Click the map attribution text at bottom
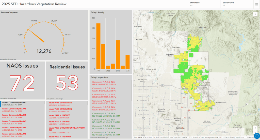The height and width of the screenshot is (140, 260). [x=190, y=137]
